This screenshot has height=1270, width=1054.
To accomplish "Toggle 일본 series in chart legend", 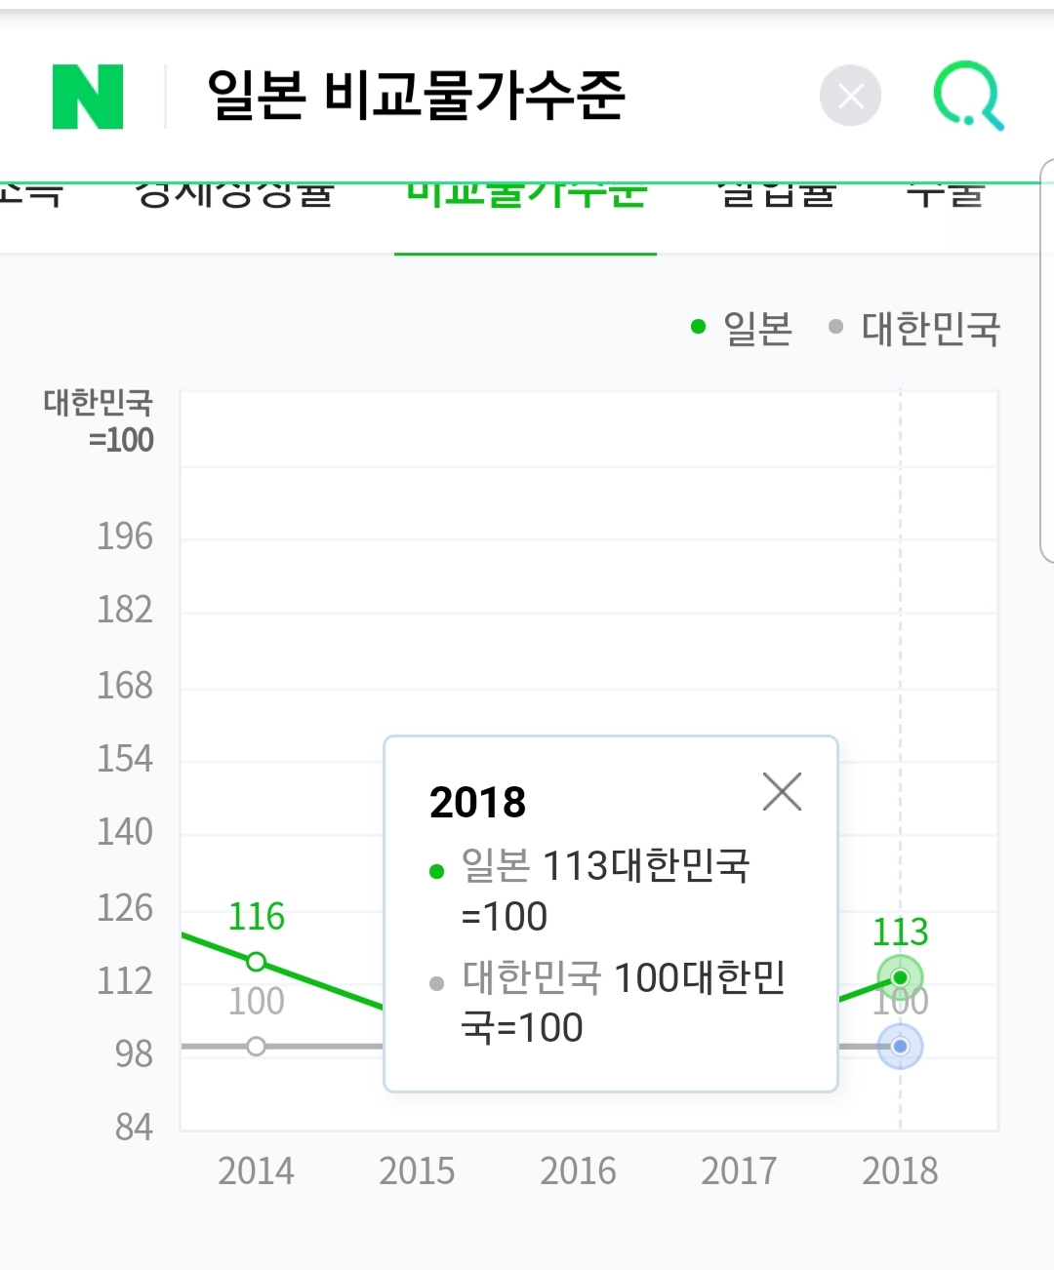I will tap(742, 329).
